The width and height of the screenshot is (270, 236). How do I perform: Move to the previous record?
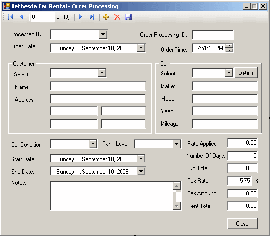22,17
